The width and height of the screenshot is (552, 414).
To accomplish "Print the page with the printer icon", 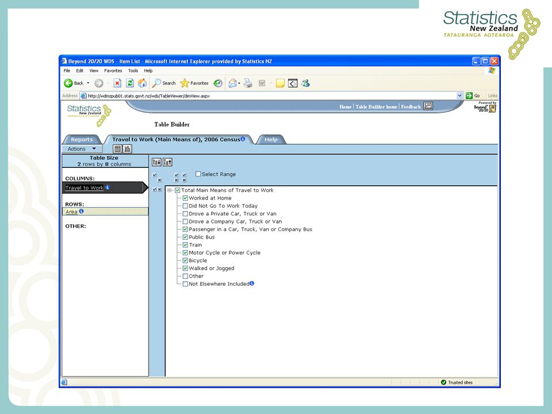I will point(248,83).
